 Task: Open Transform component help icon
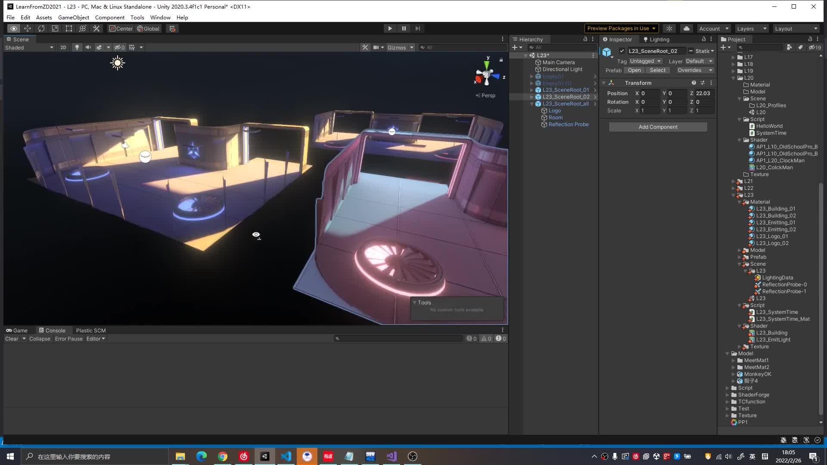693,83
